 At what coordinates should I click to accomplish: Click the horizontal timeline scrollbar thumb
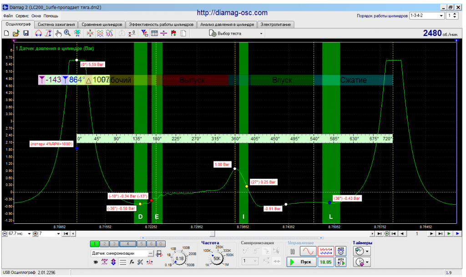click(x=212, y=234)
